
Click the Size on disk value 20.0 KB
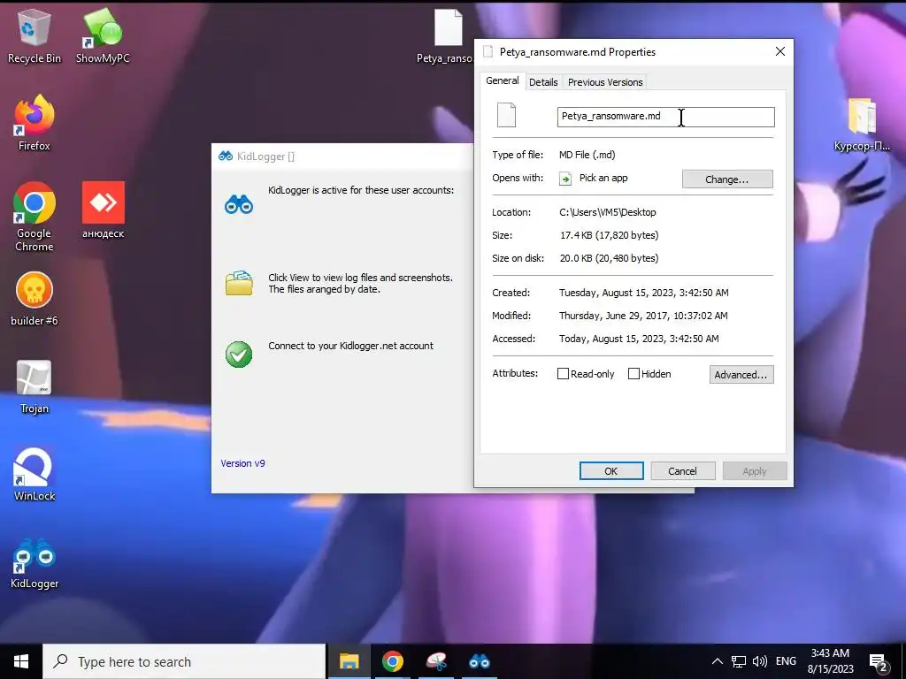[609, 258]
